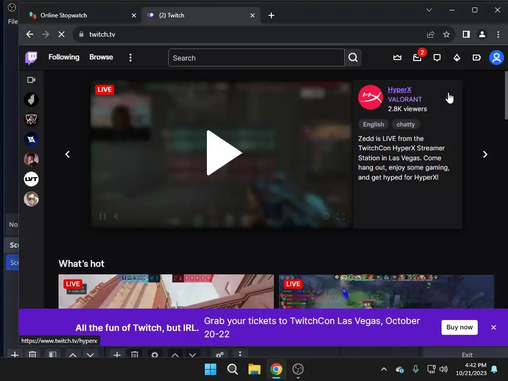Click the English tag

(373, 125)
